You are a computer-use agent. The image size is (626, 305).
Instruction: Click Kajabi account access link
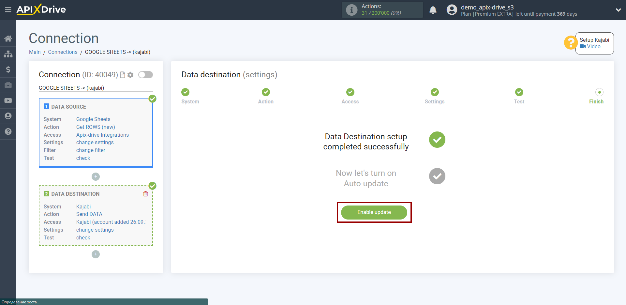click(111, 222)
